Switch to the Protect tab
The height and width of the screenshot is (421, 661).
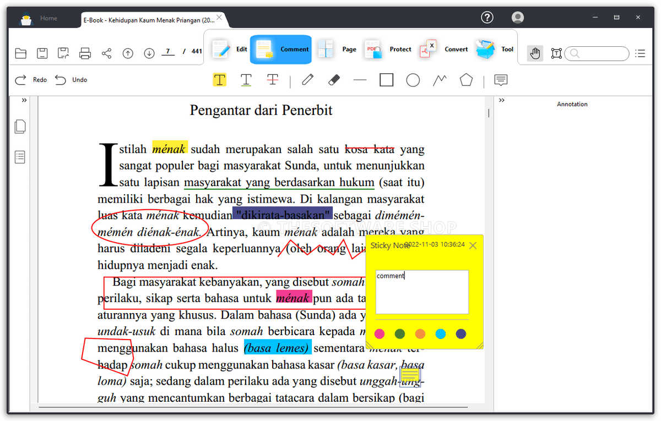(x=388, y=50)
